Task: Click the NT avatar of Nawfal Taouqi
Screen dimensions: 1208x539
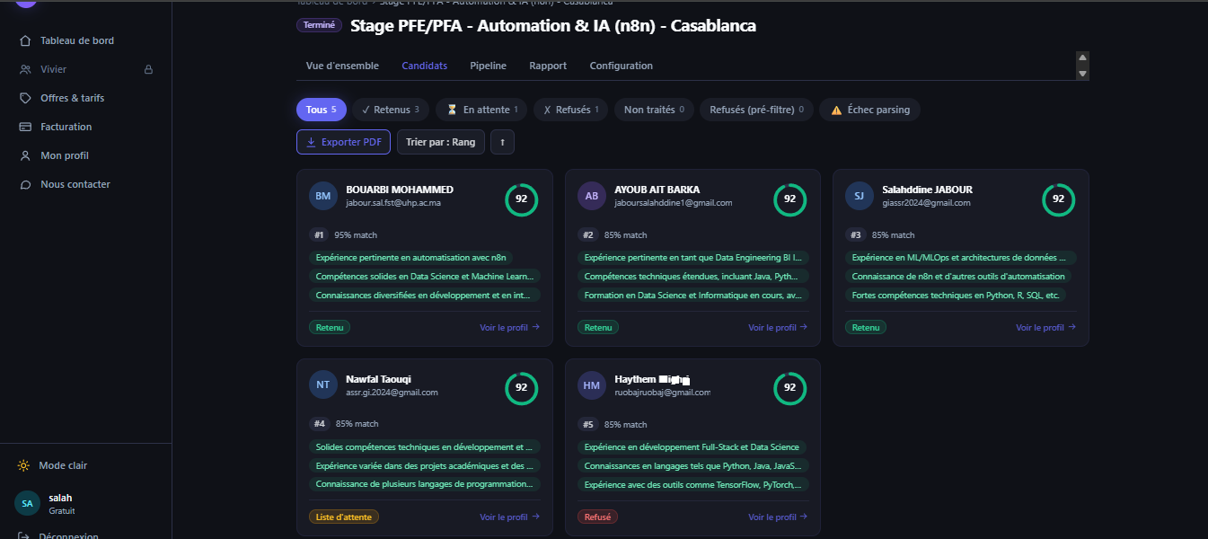Action: pos(323,385)
